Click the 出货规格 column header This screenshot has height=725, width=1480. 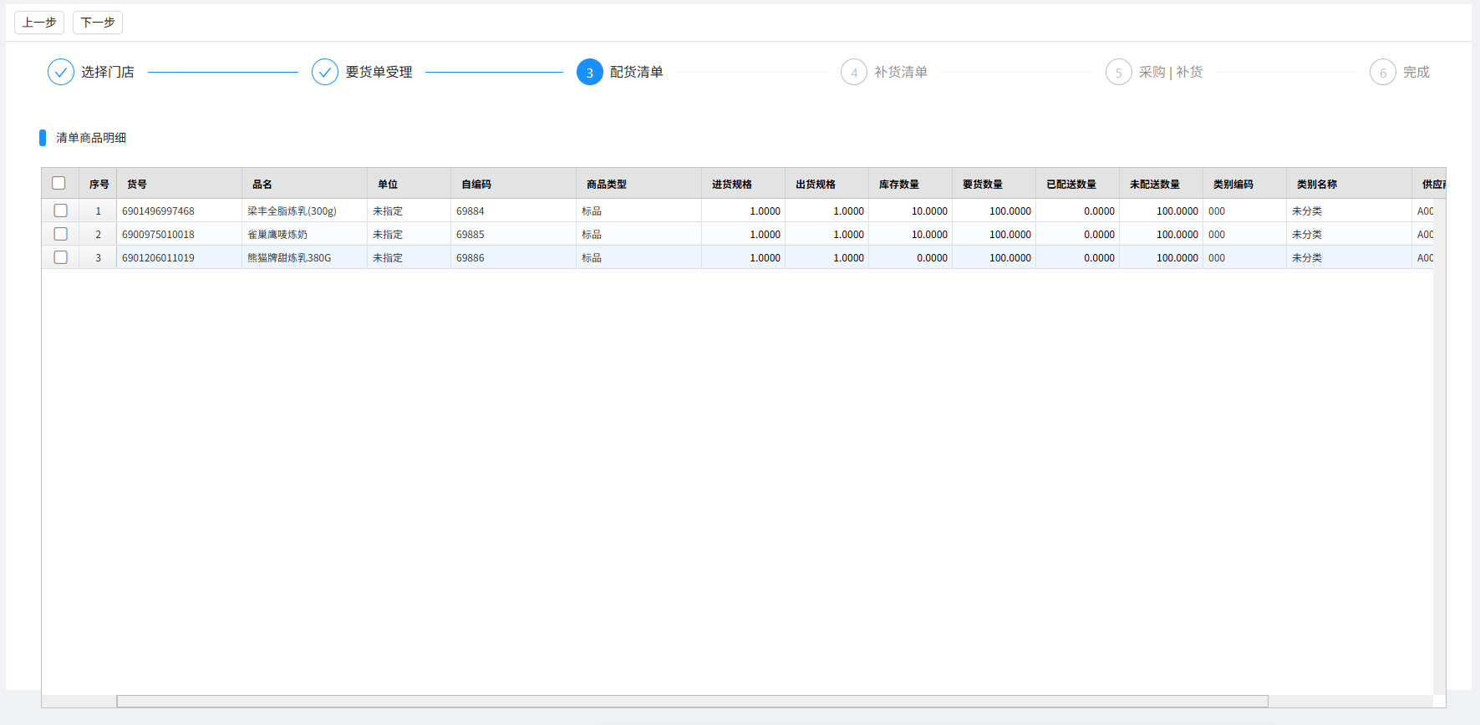click(x=827, y=184)
